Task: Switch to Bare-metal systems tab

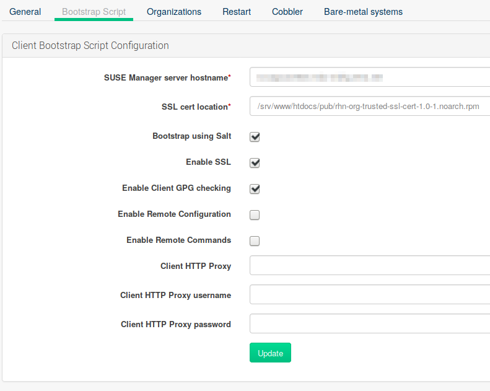Action: (363, 12)
